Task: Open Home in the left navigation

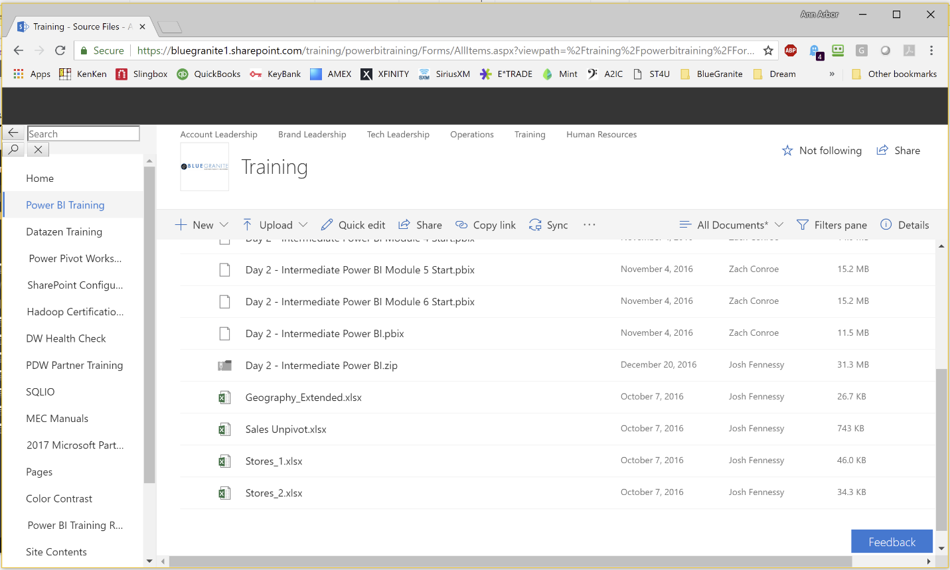Action: [40, 178]
